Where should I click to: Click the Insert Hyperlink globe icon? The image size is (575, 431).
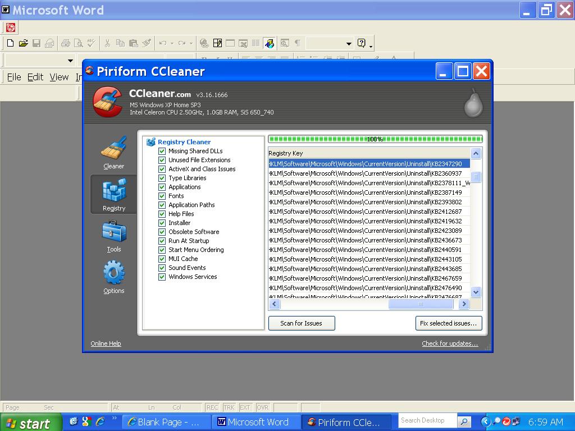pyautogui.click(x=204, y=43)
